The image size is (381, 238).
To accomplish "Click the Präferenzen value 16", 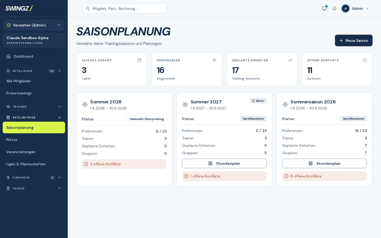I will pyautogui.click(x=161, y=70).
